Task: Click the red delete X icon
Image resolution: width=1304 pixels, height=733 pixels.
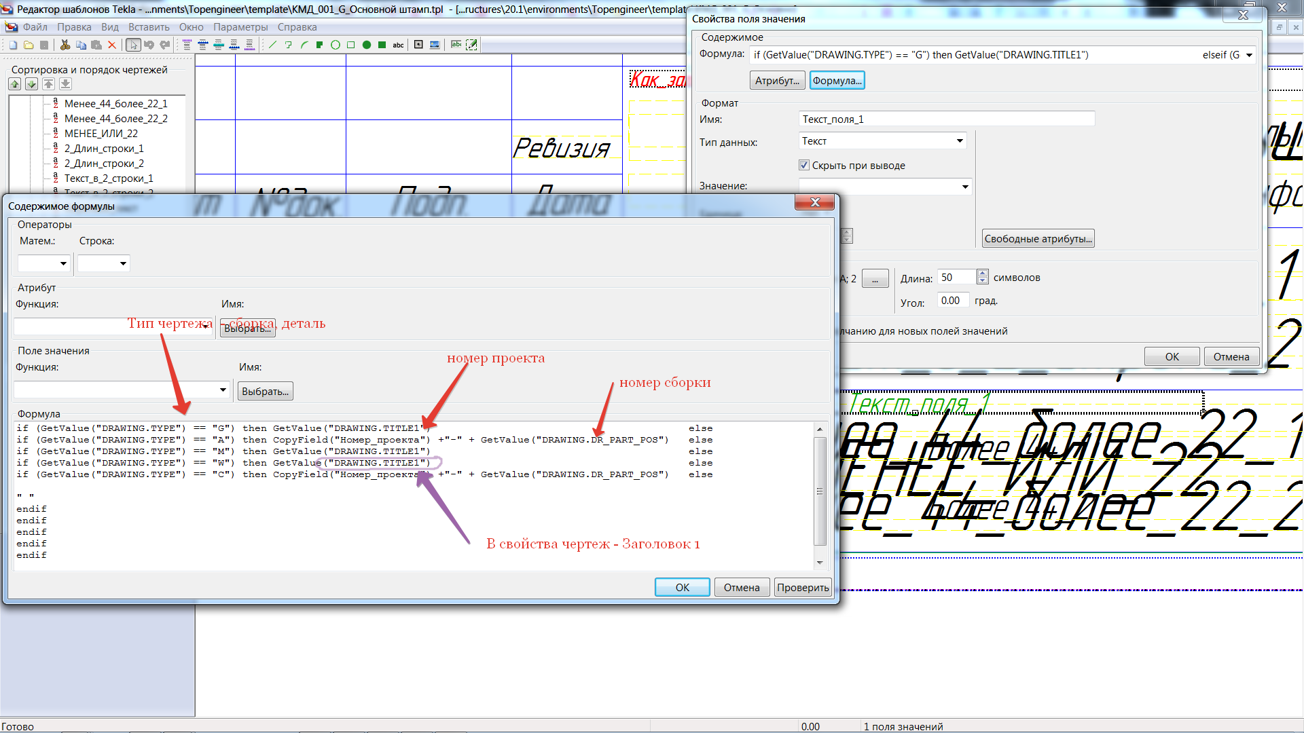Action: (112, 45)
